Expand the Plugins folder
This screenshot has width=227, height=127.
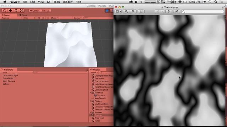tap(90, 101)
